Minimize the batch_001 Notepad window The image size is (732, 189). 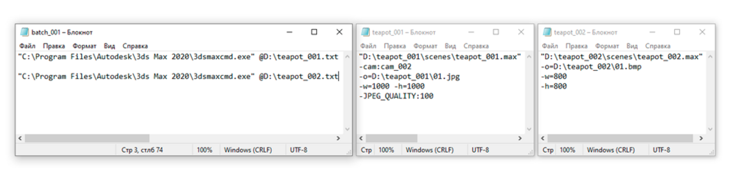(x=289, y=32)
